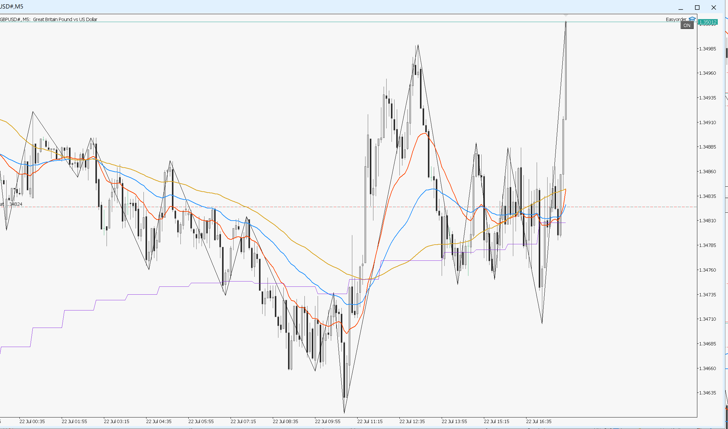The height and width of the screenshot is (429, 728).
Task: Toggle the ON button under Easyorder
Action: pyautogui.click(x=687, y=25)
